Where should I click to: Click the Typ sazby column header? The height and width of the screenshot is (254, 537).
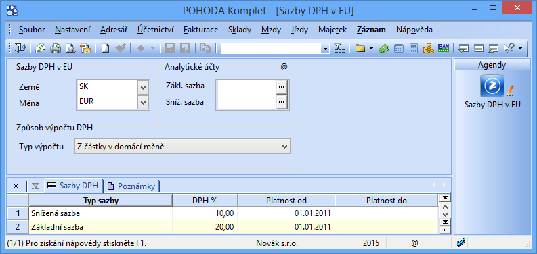101,201
